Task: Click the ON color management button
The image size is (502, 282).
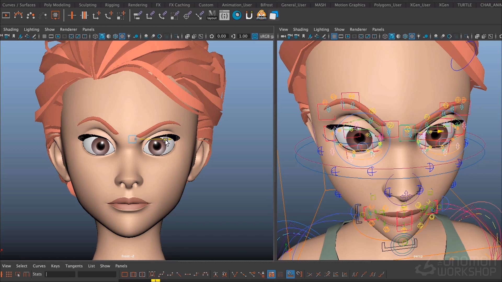Action: 255,36
